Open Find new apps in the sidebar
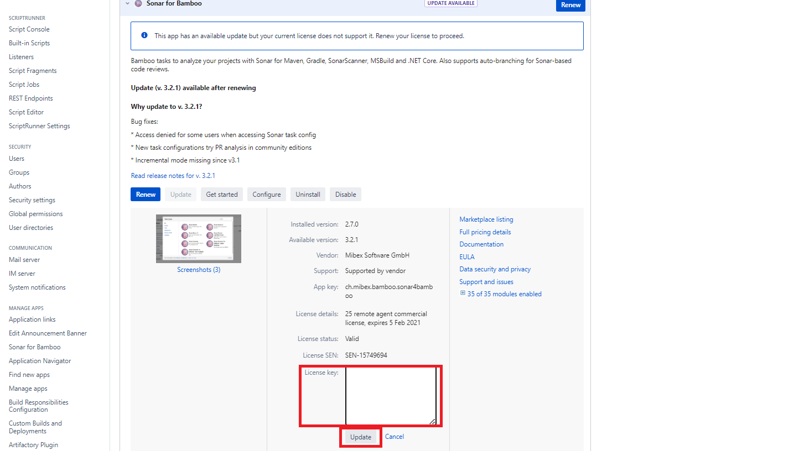The height and width of the screenshot is (451, 799). (x=29, y=375)
